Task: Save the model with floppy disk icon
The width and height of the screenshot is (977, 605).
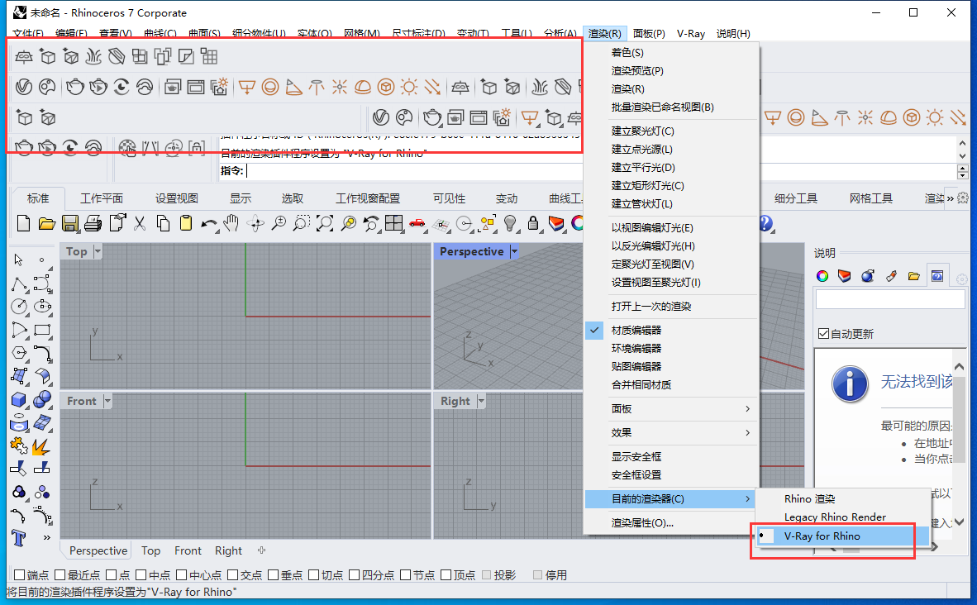Action: tap(69, 223)
